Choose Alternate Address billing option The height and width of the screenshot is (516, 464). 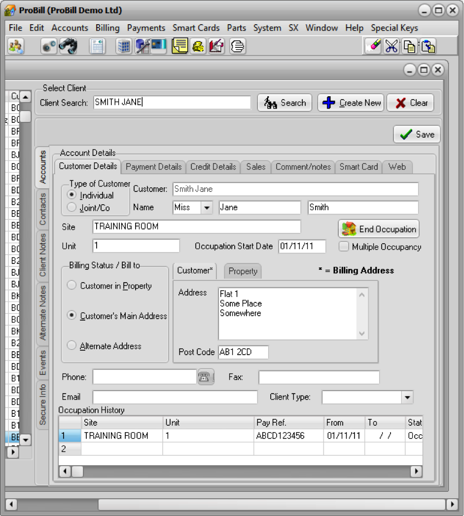[71, 345]
